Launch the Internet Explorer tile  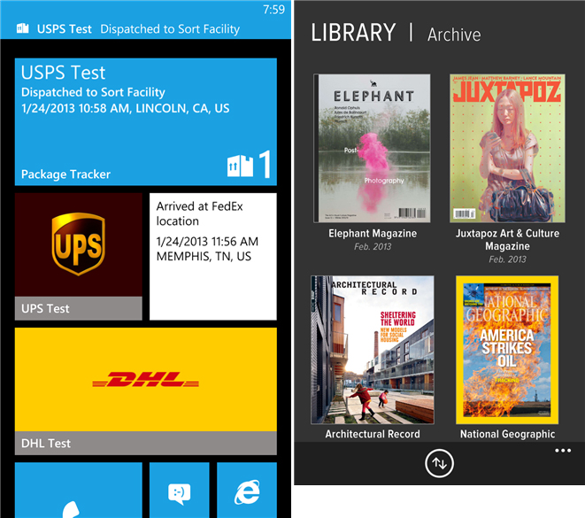pos(247,490)
